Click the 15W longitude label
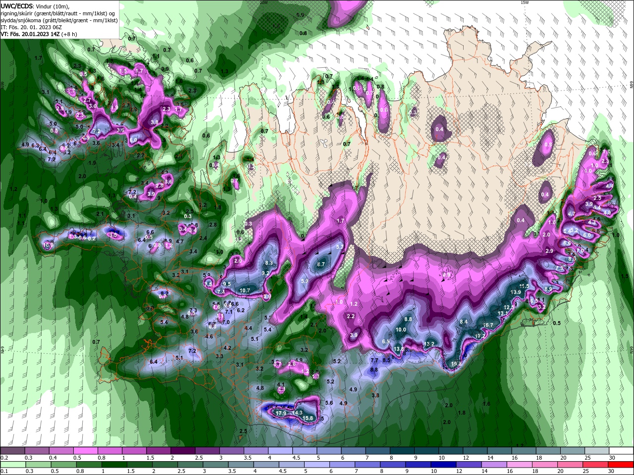This screenshot has width=634, height=475. point(525,2)
